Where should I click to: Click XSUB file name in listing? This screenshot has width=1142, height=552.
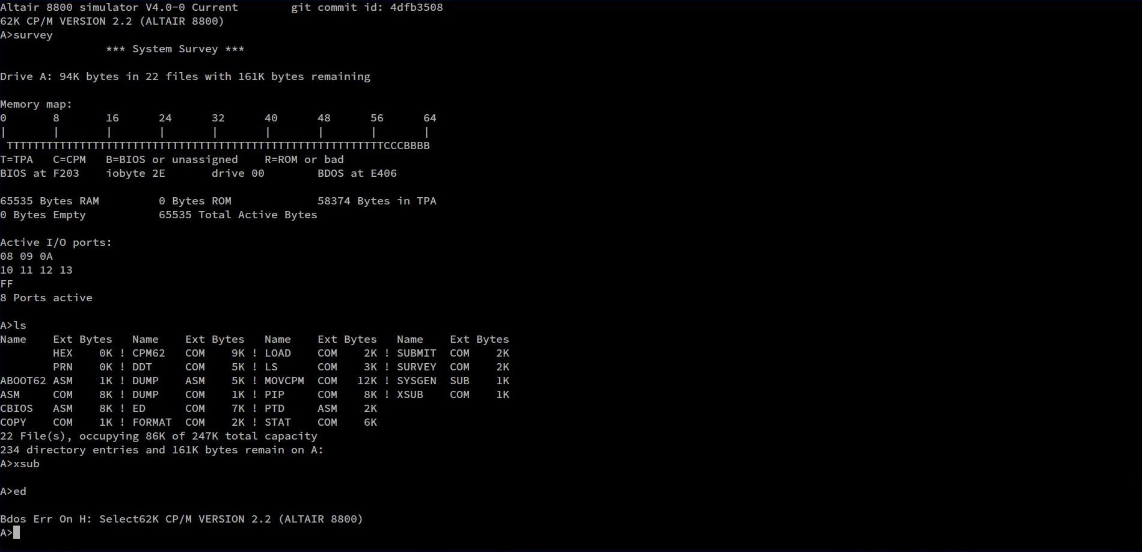tap(410, 394)
